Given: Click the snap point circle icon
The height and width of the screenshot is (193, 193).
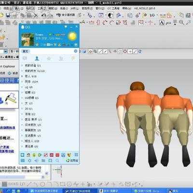Looking at the screenshot, I should (x=120, y=52).
